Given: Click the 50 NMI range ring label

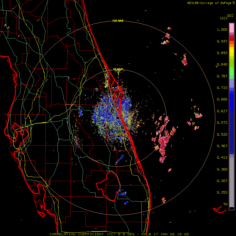Looking at the screenshot, I should click(118, 69).
